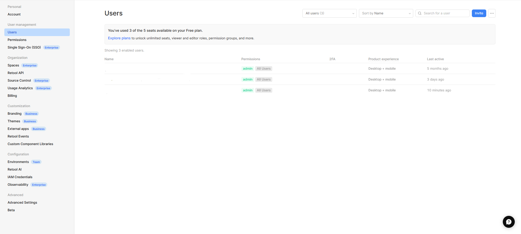
Task: Open the Sort by Name dropdown
Action: [386, 13]
